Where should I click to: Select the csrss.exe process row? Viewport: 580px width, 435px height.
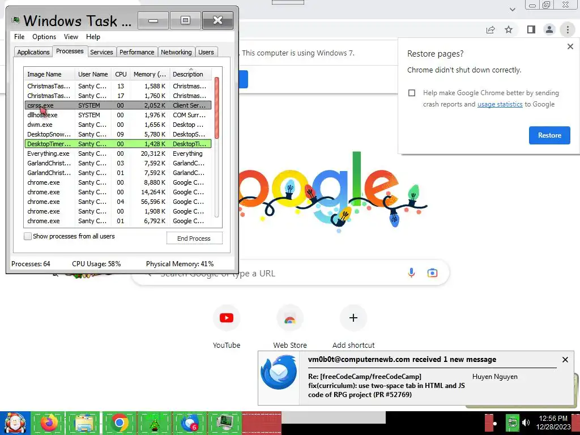pos(118,105)
